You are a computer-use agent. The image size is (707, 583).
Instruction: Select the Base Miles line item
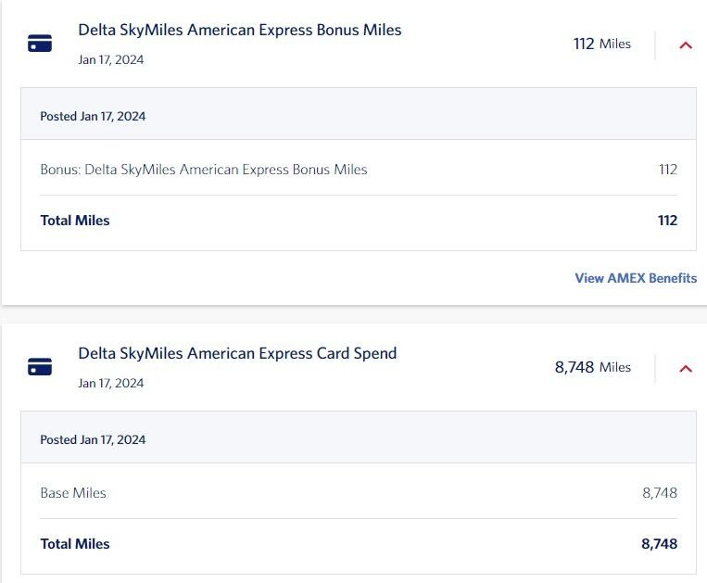[73, 493]
